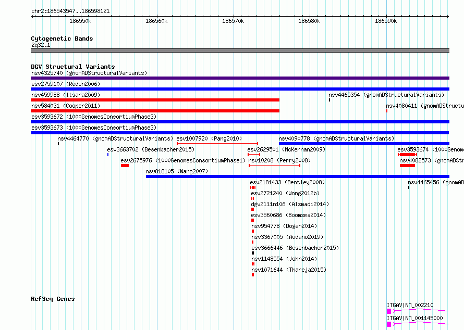Open dgv2111n106 (Alsmadi2014) variant label
Viewport: 464px width, 330px height.
point(290,204)
